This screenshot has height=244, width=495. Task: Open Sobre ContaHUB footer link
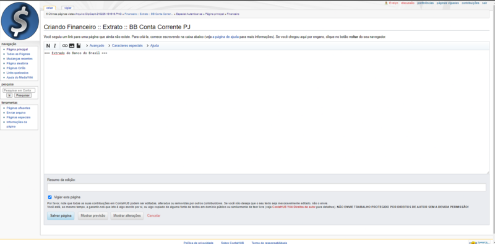point(233,243)
